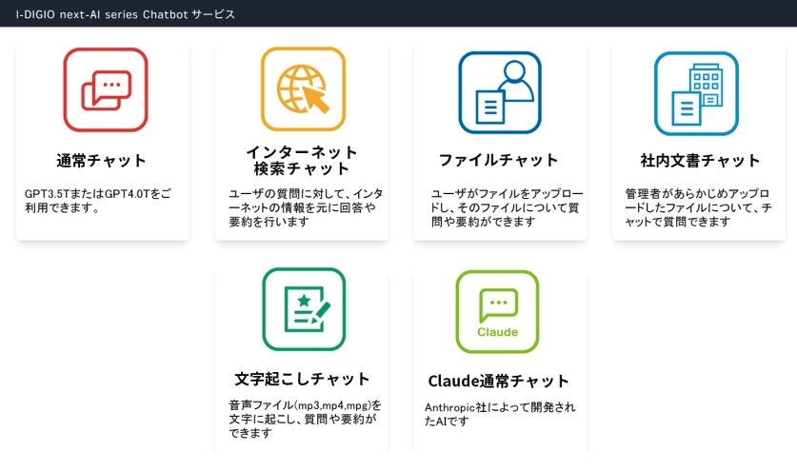This screenshot has width=797, height=471.
Task: Click the red speech bubbles chat icon
Action: [105, 90]
